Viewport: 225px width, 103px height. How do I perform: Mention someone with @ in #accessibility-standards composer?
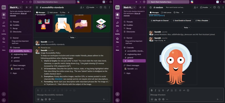(50, 99)
